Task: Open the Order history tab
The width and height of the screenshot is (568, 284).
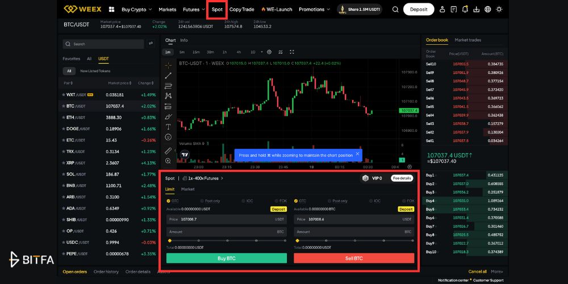Action: point(106,272)
